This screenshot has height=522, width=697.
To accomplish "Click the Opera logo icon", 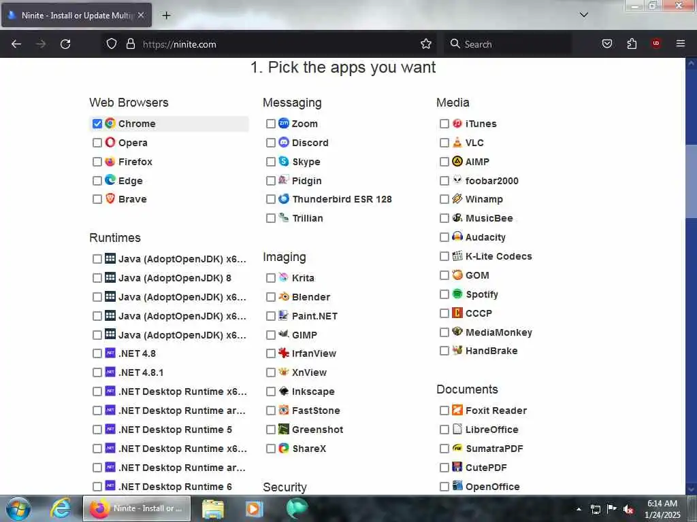I will [x=110, y=142].
